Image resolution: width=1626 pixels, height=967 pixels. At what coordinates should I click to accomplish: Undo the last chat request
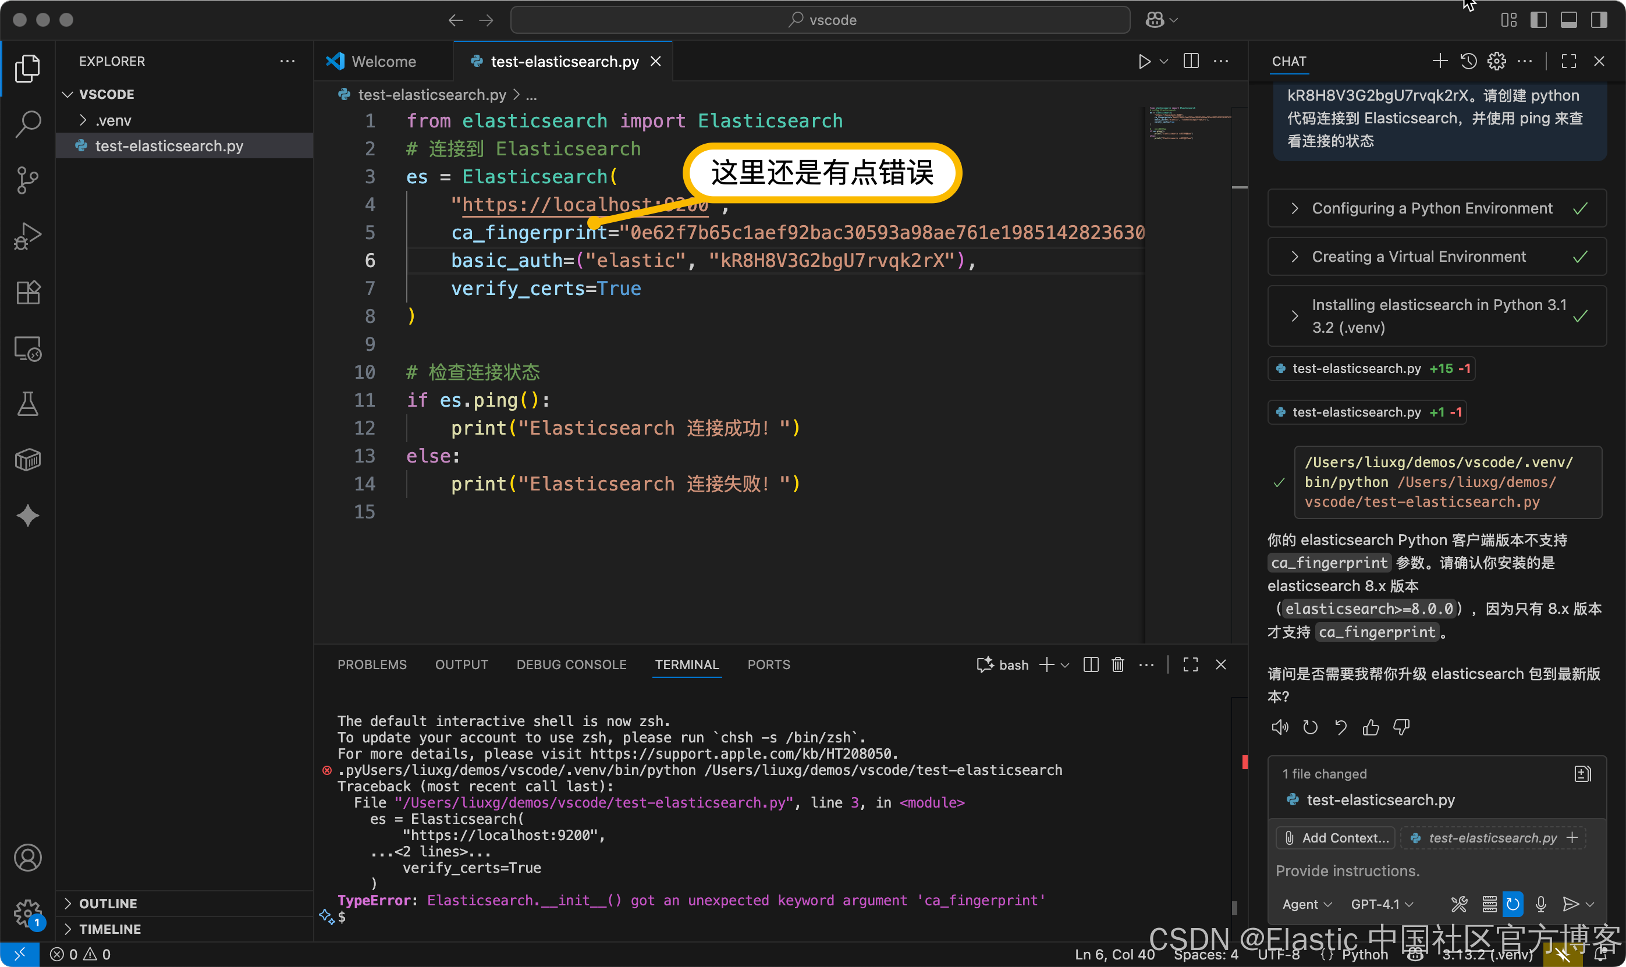(x=1340, y=727)
